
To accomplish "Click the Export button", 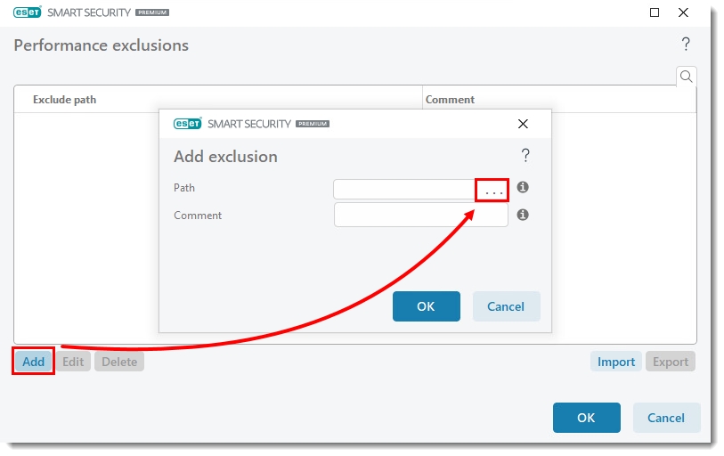I will point(670,362).
